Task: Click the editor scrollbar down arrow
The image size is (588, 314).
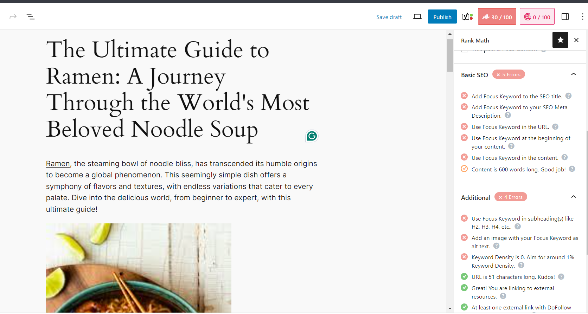Action: (x=450, y=308)
